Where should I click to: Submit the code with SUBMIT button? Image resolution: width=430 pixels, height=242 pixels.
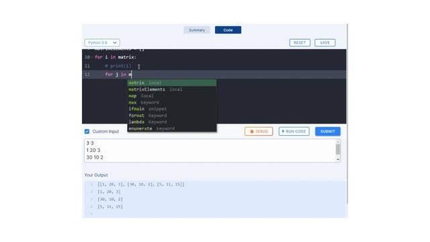[x=328, y=132]
